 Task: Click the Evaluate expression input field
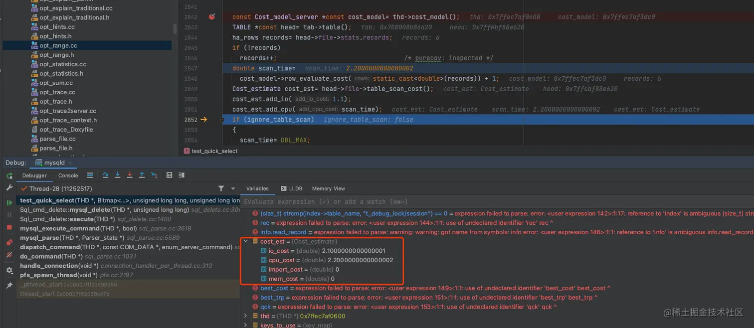tap(497, 201)
